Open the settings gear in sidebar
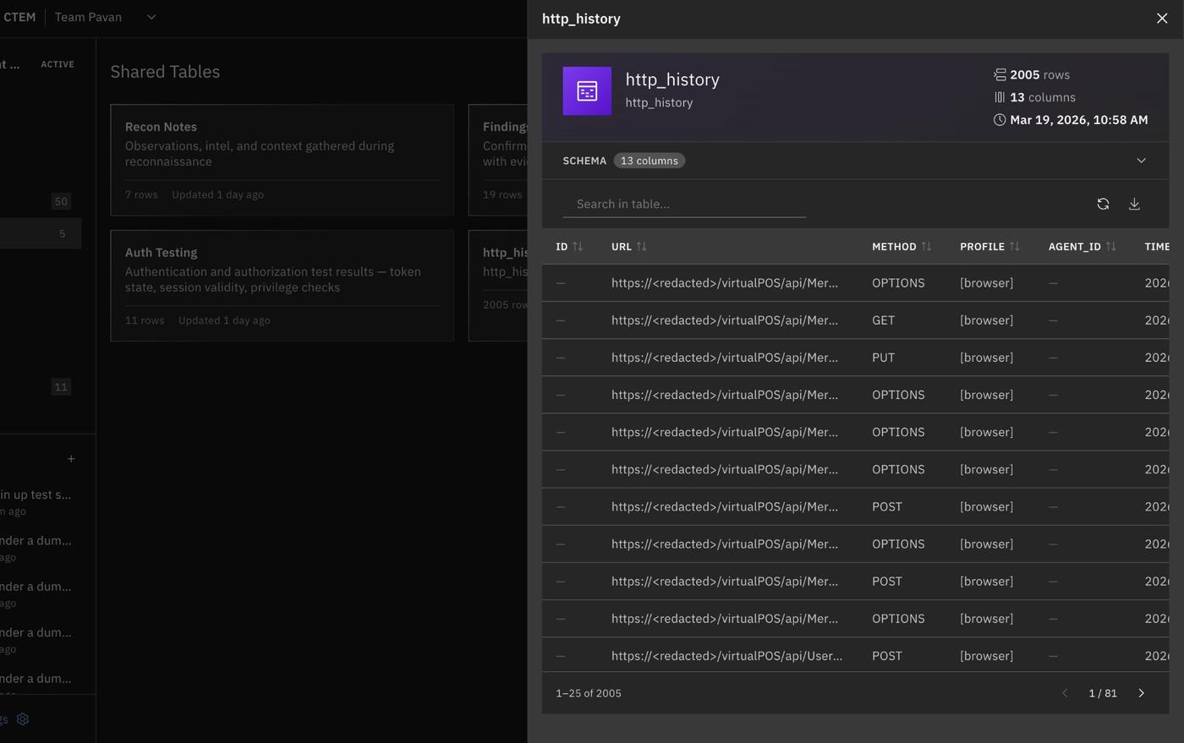 23,719
